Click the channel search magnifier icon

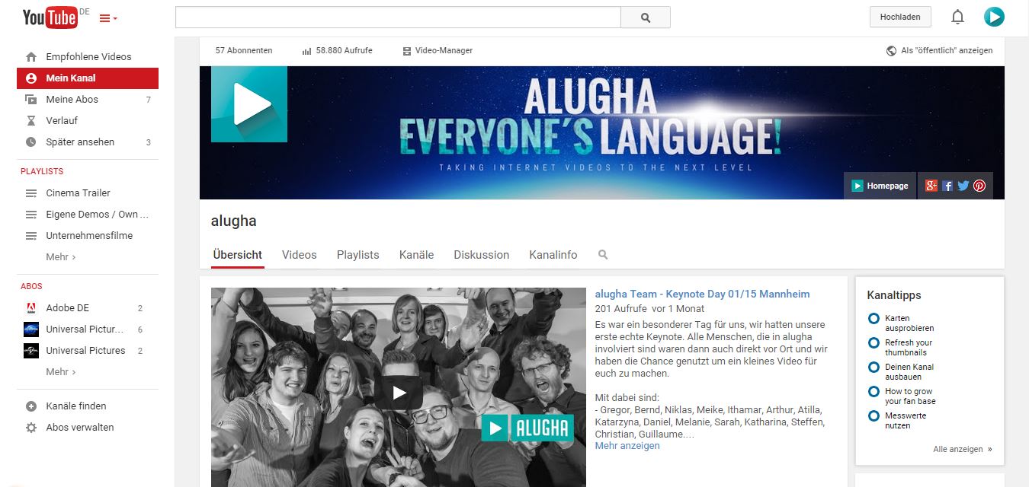[x=603, y=255]
